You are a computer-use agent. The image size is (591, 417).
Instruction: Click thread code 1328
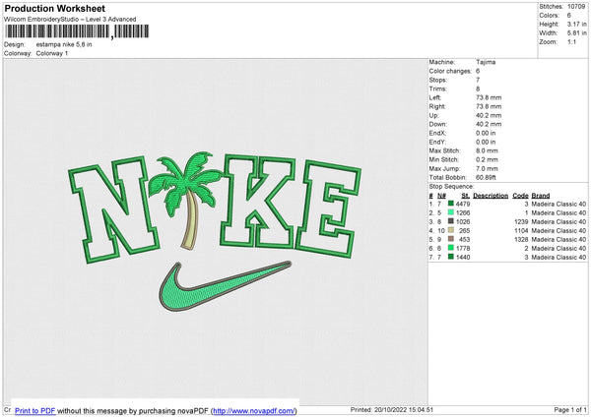pos(521,239)
